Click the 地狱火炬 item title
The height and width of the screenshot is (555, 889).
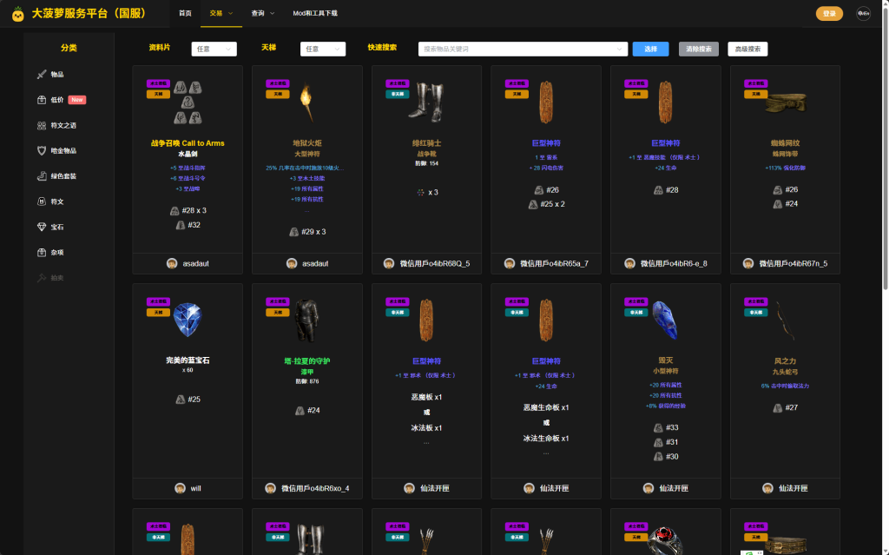coord(306,143)
